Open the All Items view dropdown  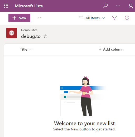[92, 18]
